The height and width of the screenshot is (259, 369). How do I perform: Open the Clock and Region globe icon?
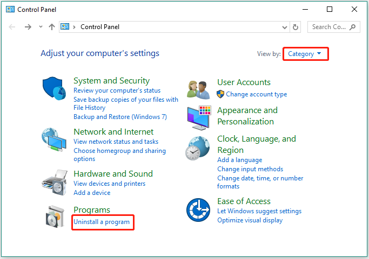click(198, 148)
